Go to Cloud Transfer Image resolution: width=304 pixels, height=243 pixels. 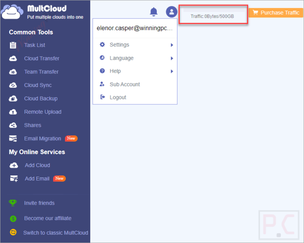(x=42, y=58)
